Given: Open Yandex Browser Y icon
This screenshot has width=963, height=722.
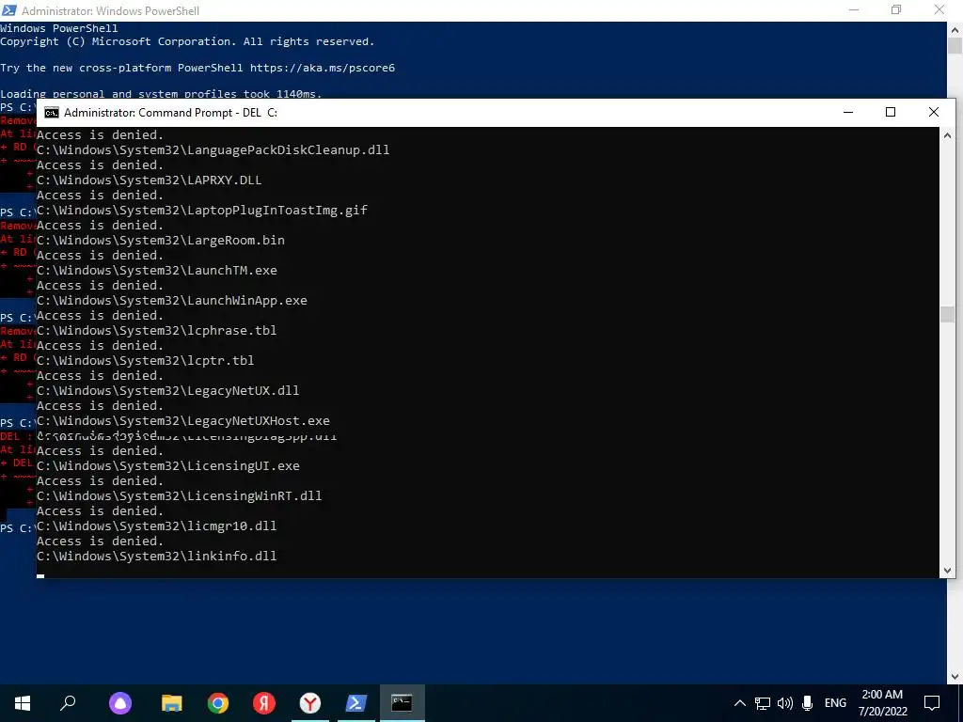Looking at the screenshot, I should point(310,703).
